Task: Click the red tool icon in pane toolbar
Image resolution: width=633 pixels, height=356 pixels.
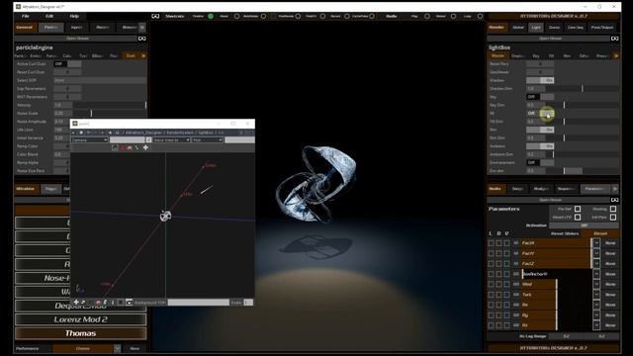Action: 123,147
